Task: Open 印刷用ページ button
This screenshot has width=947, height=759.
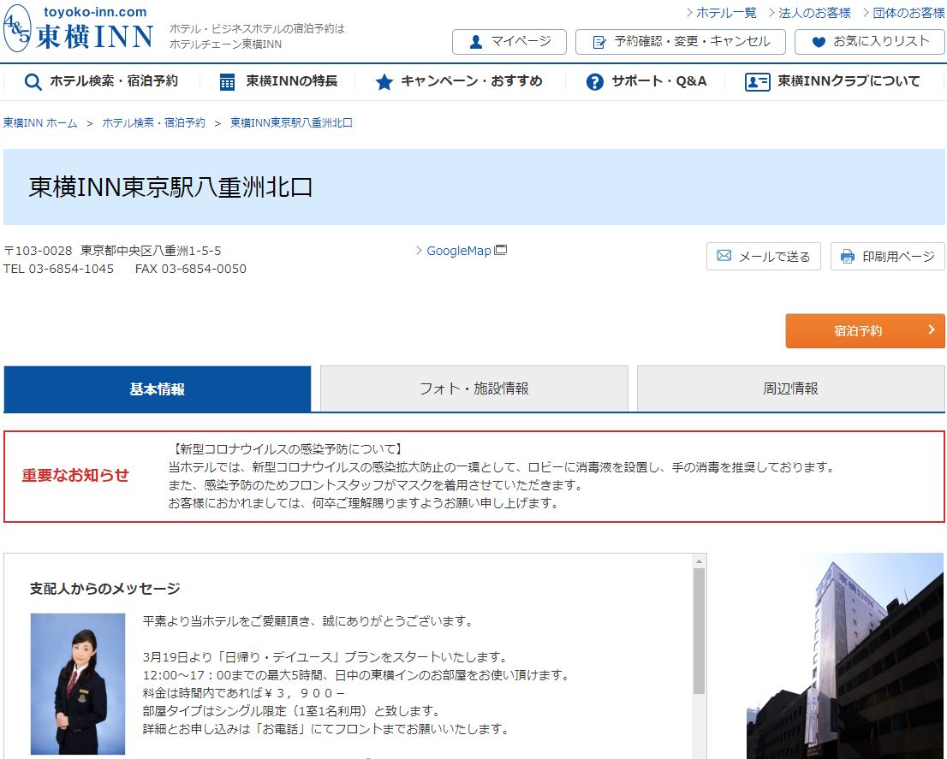Action: 888,257
